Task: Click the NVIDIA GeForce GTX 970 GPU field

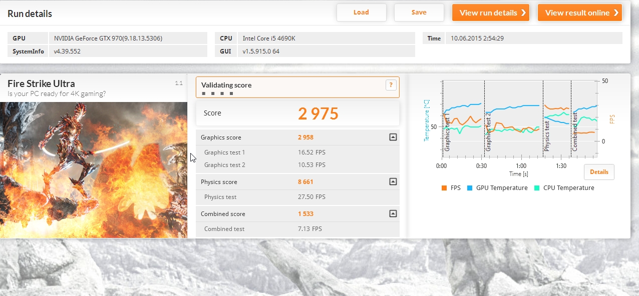Action: (128, 38)
